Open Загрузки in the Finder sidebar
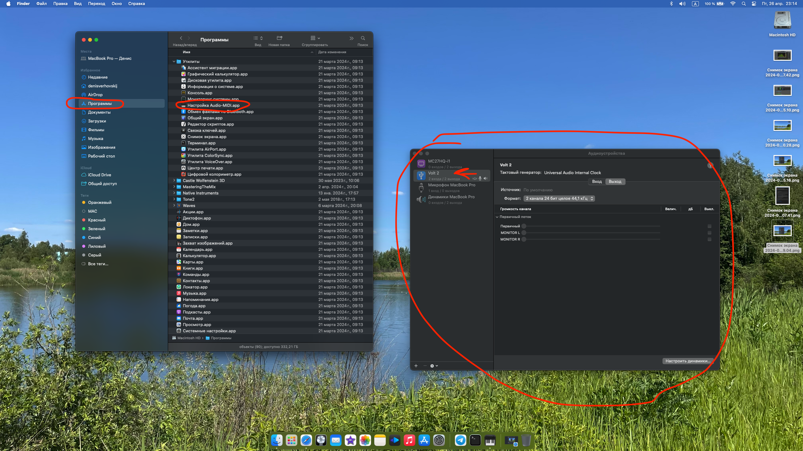This screenshot has height=451, width=803. click(x=97, y=121)
